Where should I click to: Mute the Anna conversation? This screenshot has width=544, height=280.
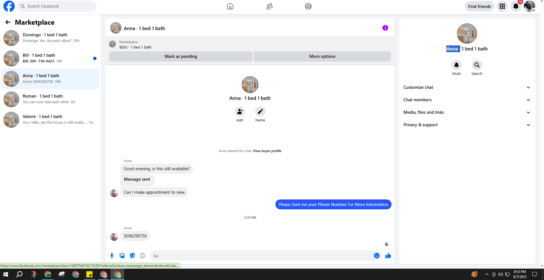[457, 65]
